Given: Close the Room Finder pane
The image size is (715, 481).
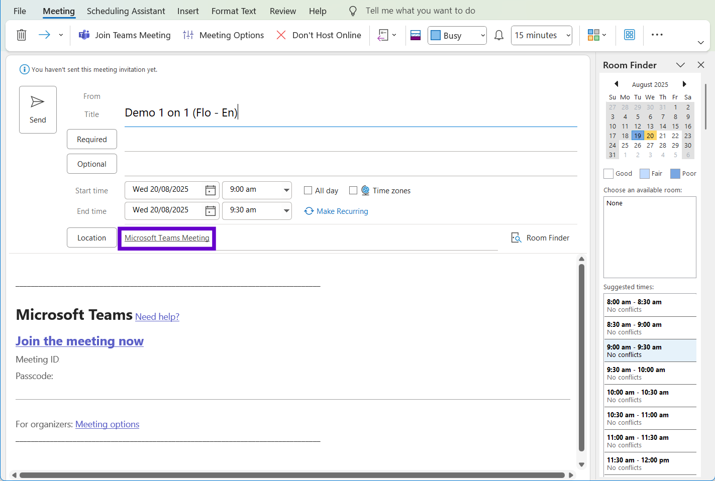Looking at the screenshot, I should pos(701,65).
